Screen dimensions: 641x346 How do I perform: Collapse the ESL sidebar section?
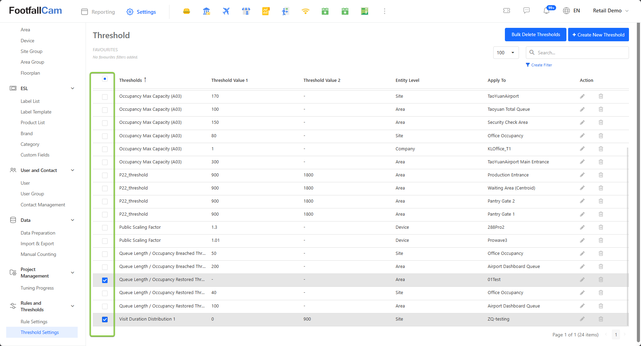point(73,88)
